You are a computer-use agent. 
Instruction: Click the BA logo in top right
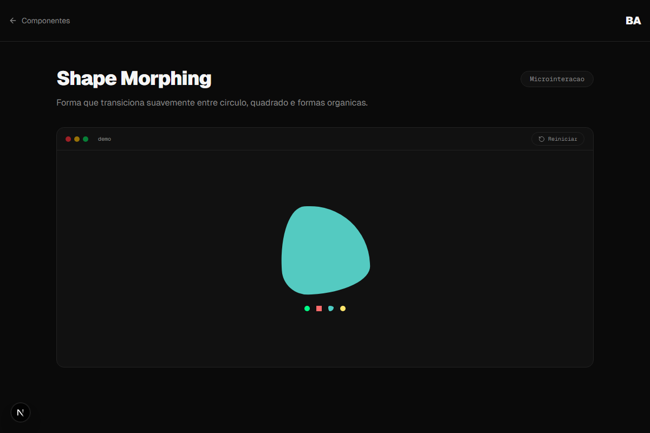pyautogui.click(x=633, y=21)
